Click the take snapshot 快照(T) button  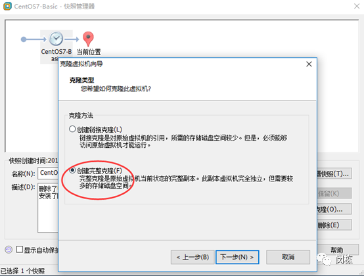point(334,173)
